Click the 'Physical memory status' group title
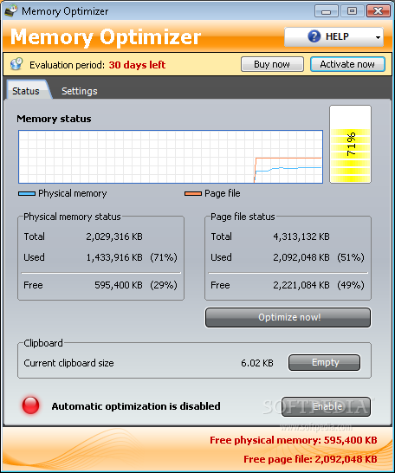Viewport: 395px width, 473px height. point(72,217)
